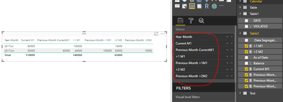Click the 2017Jul row label
Screen dimensions: 283x102
click(9, 46)
